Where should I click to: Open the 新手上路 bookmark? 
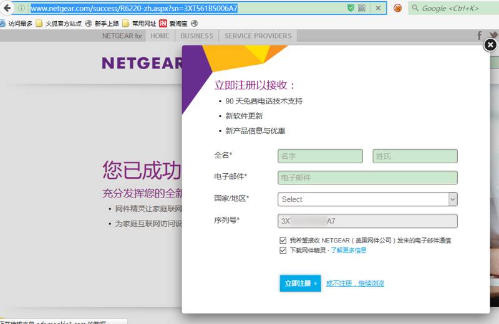102,24
